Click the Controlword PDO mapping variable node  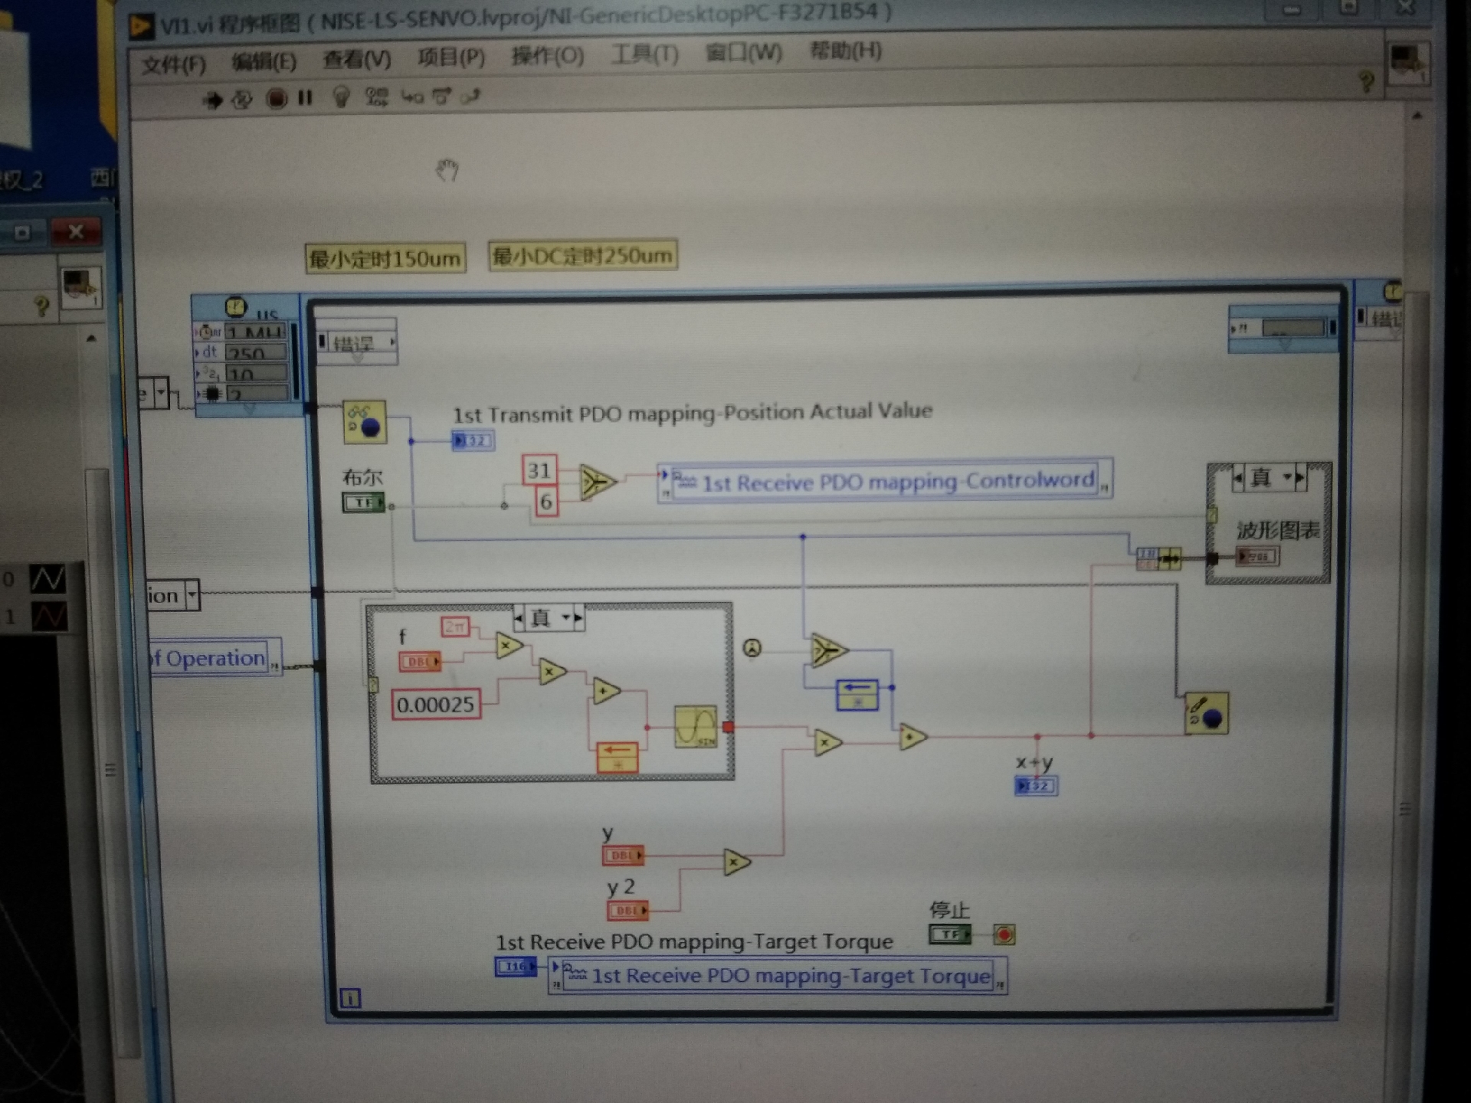[885, 481]
